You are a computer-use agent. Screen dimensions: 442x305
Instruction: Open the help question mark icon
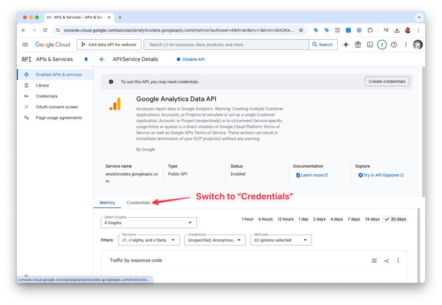[394, 45]
